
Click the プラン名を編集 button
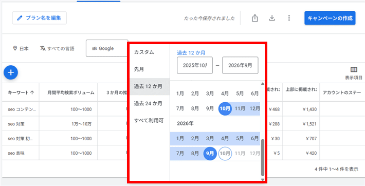coord(40,18)
